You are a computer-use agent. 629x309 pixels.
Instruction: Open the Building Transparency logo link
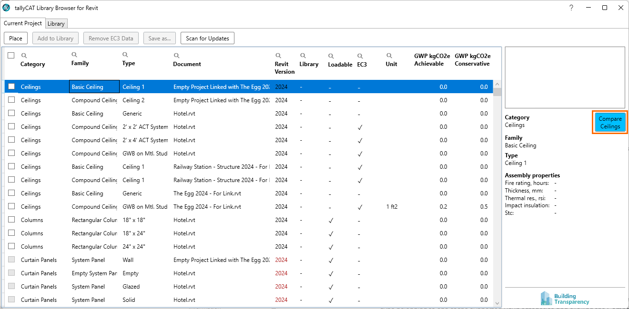point(565,298)
